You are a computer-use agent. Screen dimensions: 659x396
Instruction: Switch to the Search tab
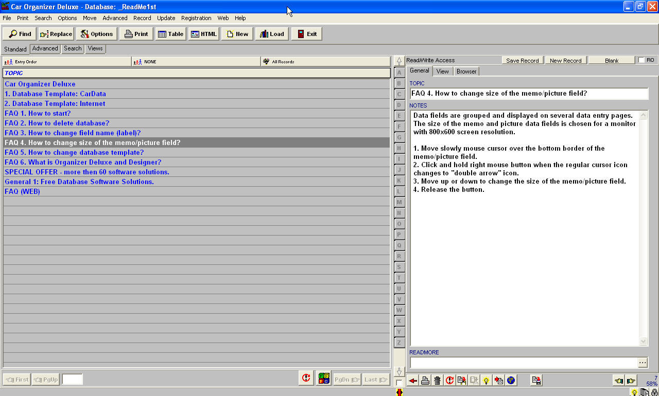[x=73, y=48]
